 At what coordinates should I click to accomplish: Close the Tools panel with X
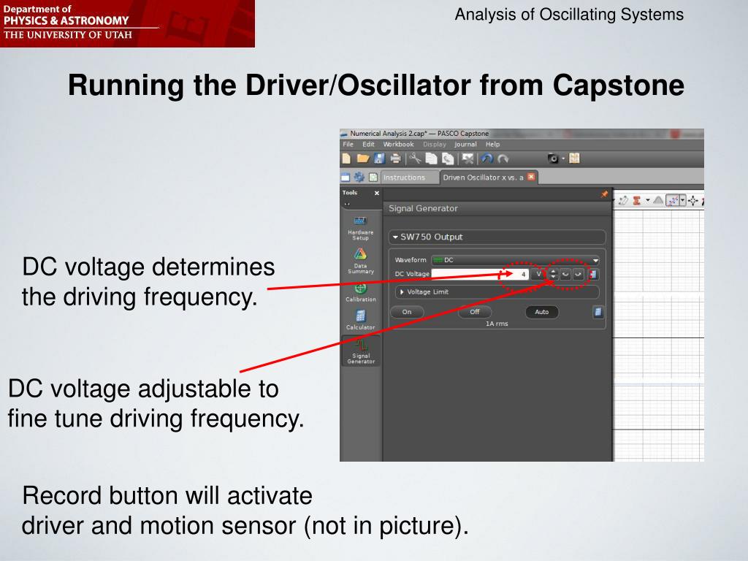[377, 193]
